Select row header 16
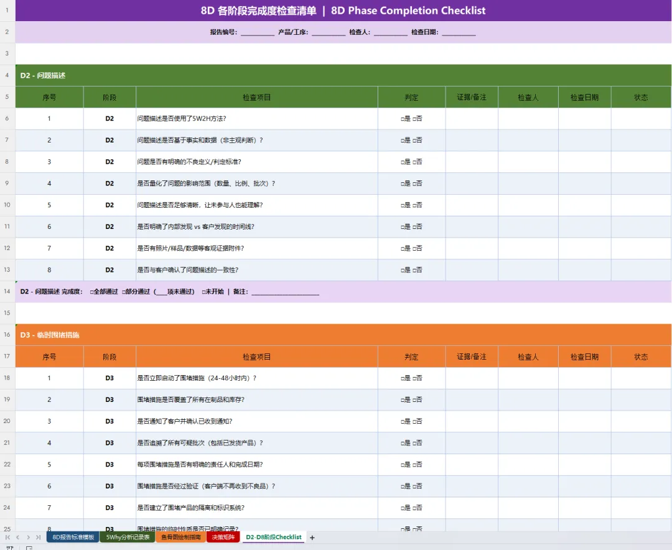 tap(7, 334)
